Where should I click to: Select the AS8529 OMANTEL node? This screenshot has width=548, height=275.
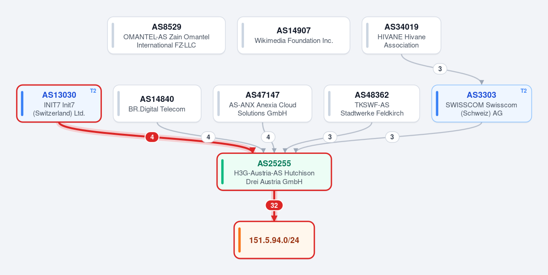(x=166, y=35)
